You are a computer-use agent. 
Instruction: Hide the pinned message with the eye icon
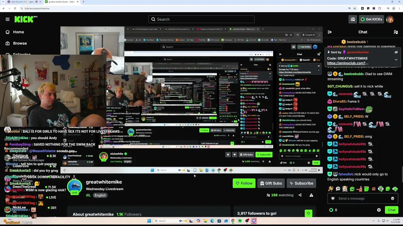coord(396,52)
